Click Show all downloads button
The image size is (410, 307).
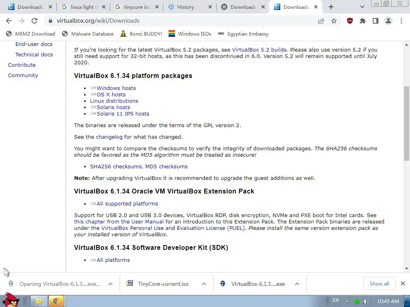[380, 284]
